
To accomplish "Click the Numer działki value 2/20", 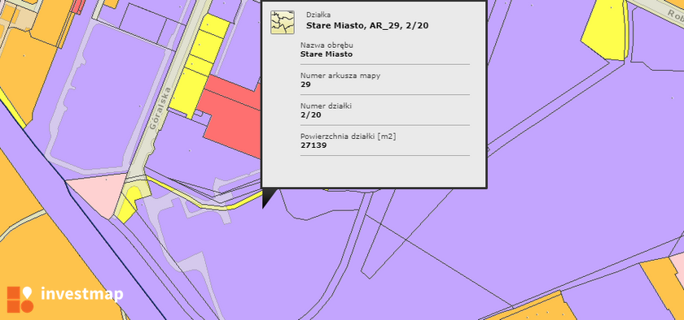I will coord(310,115).
